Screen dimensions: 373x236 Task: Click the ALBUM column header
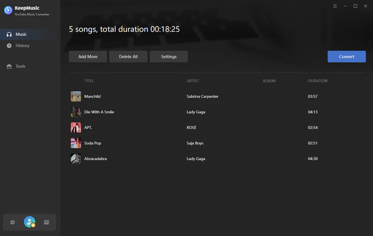[x=269, y=81]
